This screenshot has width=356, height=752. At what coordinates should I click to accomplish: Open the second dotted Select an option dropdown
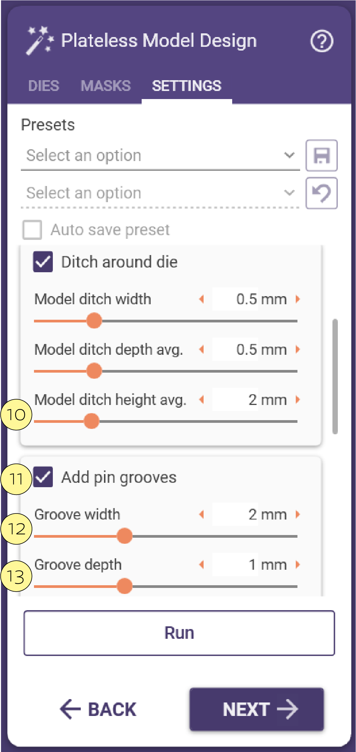[x=160, y=193]
